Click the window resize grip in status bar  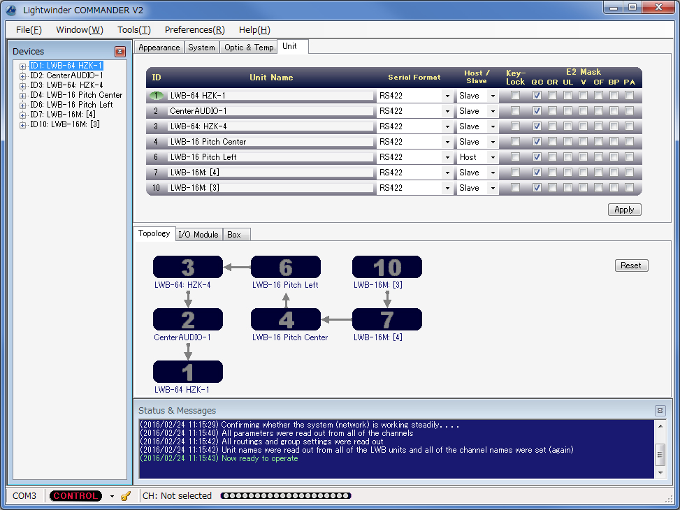tap(668, 499)
